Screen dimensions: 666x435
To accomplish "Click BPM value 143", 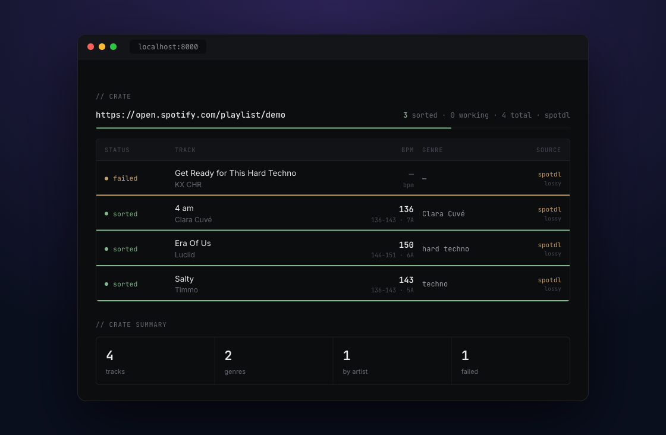I will coord(406,280).
